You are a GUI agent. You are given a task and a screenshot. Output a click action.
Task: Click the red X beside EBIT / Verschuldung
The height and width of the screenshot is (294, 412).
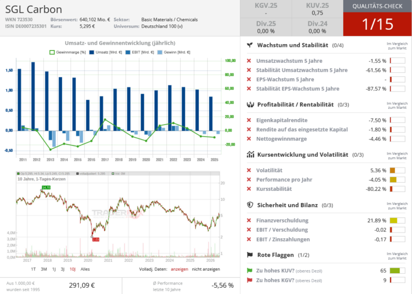249,230
